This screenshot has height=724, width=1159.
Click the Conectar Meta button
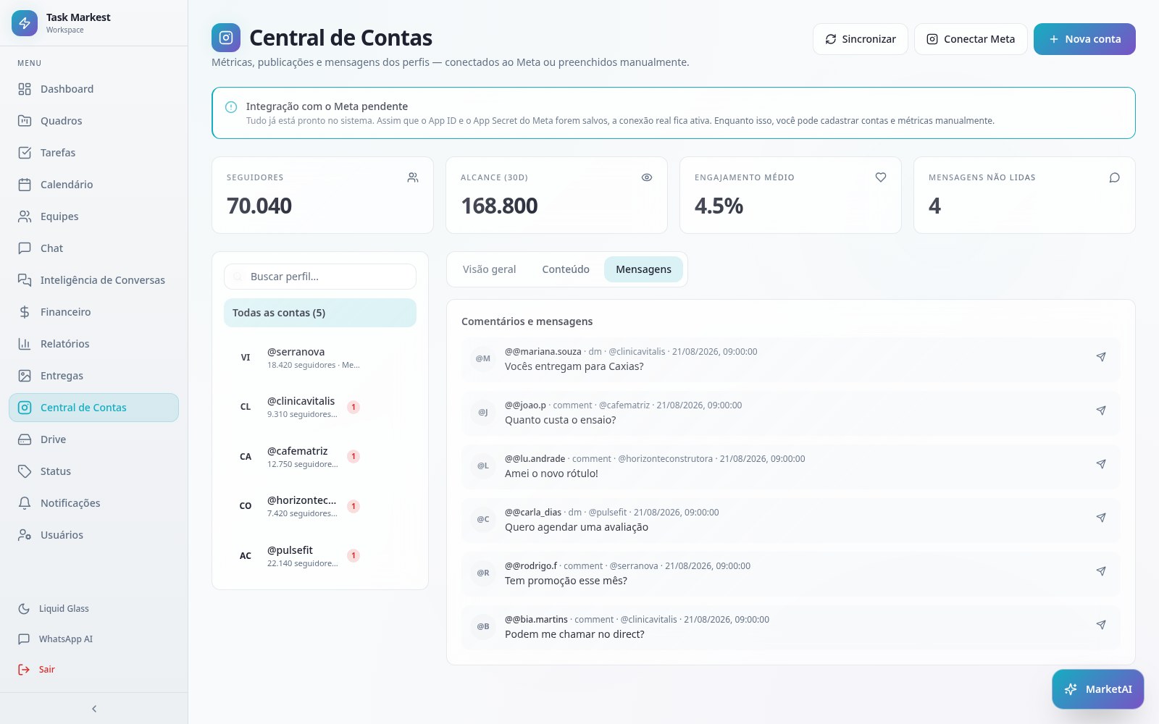click(971, 39)
